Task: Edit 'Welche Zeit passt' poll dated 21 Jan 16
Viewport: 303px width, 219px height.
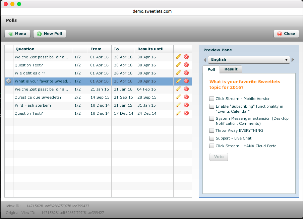Action: [x=178, y=89]
